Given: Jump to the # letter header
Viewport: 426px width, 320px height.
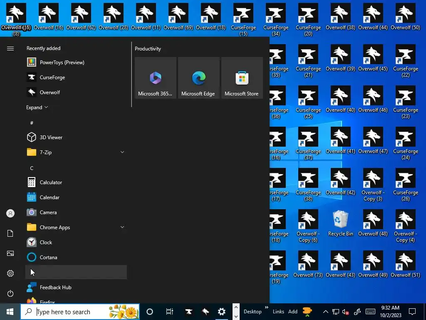Looking at the screenshot, I should 32,123.
